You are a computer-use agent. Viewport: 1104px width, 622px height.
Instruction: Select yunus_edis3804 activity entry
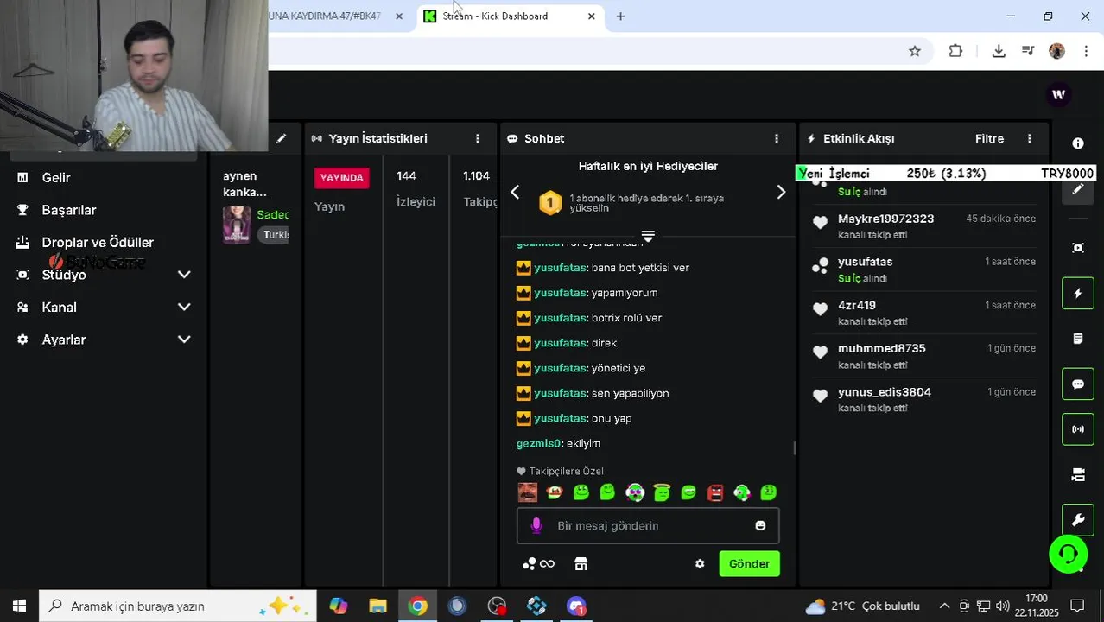point(924,399)
